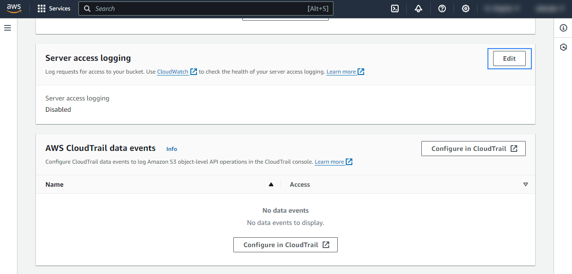Sort by Name using the filled triangle
572x274 pixels.
coord(271,184)
